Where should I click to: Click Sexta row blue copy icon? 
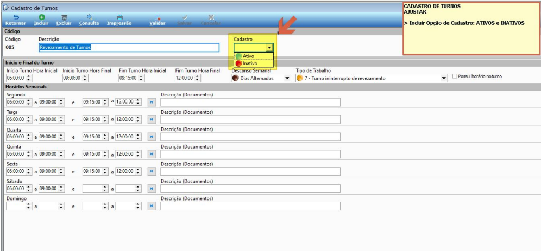tap(152, 171)
